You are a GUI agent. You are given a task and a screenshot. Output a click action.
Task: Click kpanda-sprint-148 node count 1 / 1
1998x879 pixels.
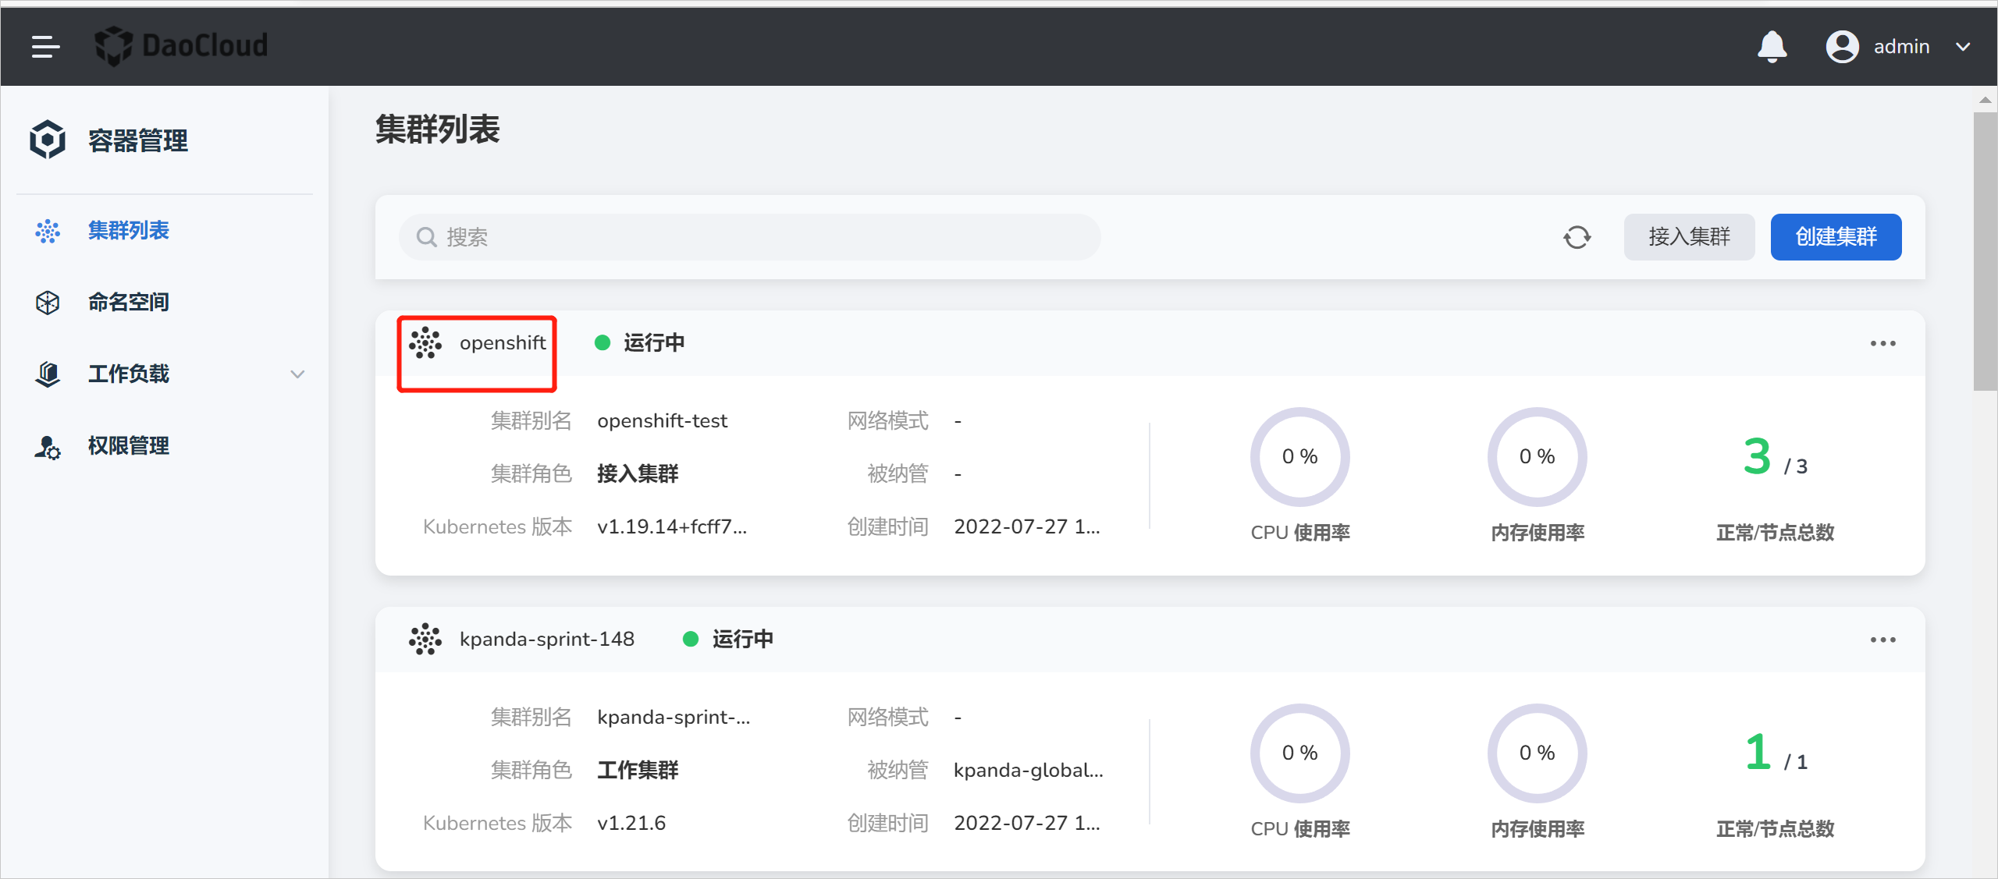click(x=1775, y=753)
